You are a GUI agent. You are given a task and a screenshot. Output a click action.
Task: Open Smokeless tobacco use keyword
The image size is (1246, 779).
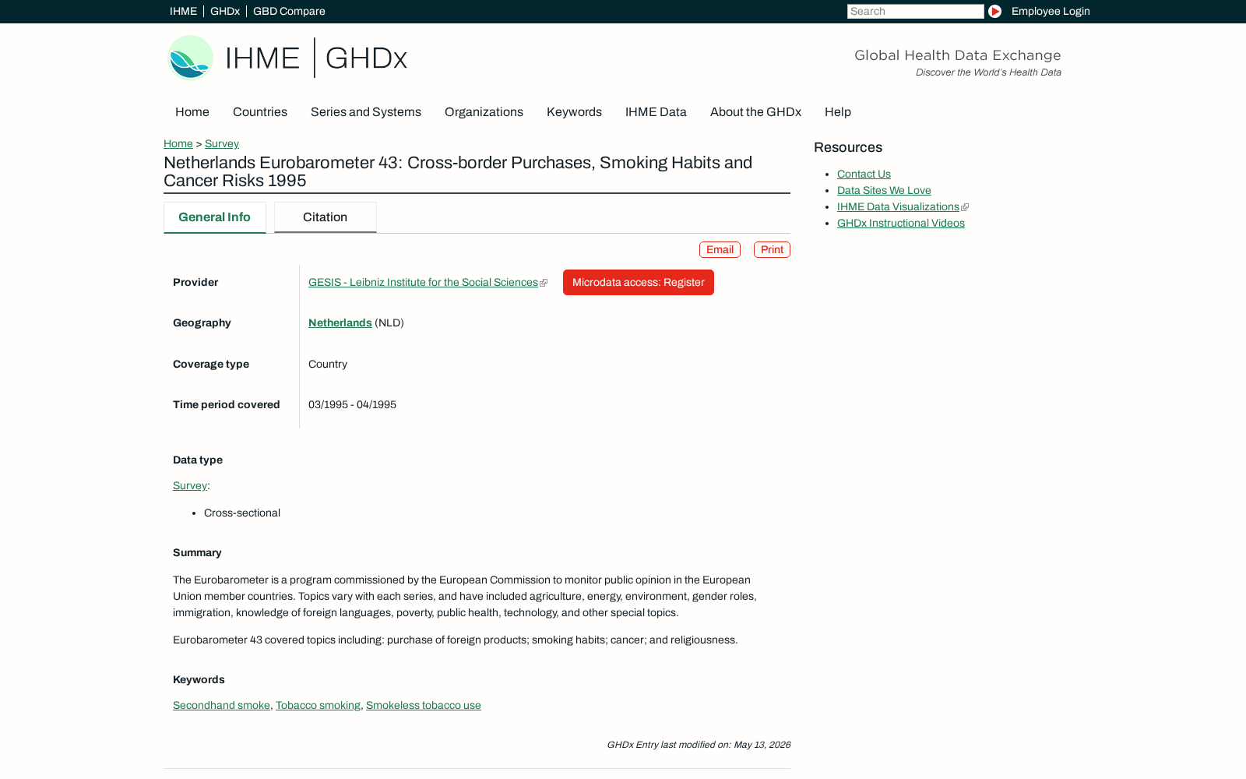424,705
